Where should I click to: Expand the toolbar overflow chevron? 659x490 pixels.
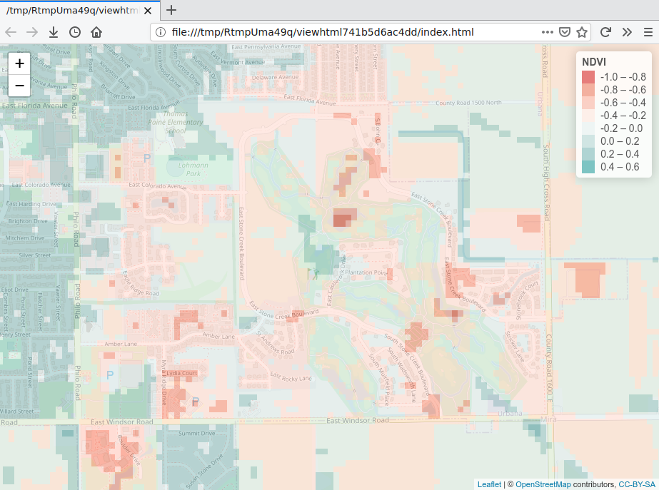point(627,32)
